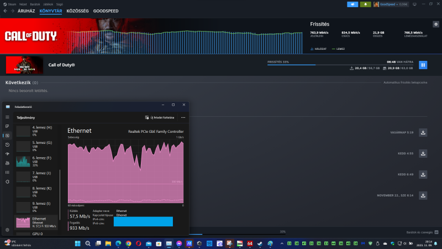Show hidden system tray icons chevron
Image resolution: width=442 pixels, height=249 pixels.
coord(282,243)
